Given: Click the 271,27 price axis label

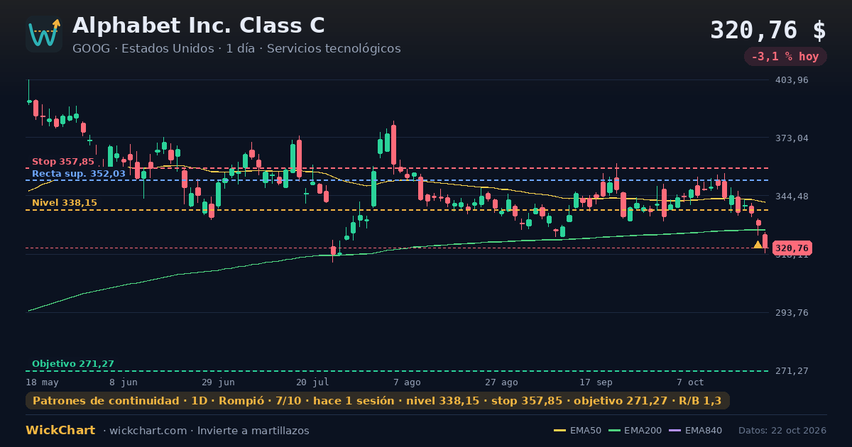Looking at the screenshot, I should [793, 371].
